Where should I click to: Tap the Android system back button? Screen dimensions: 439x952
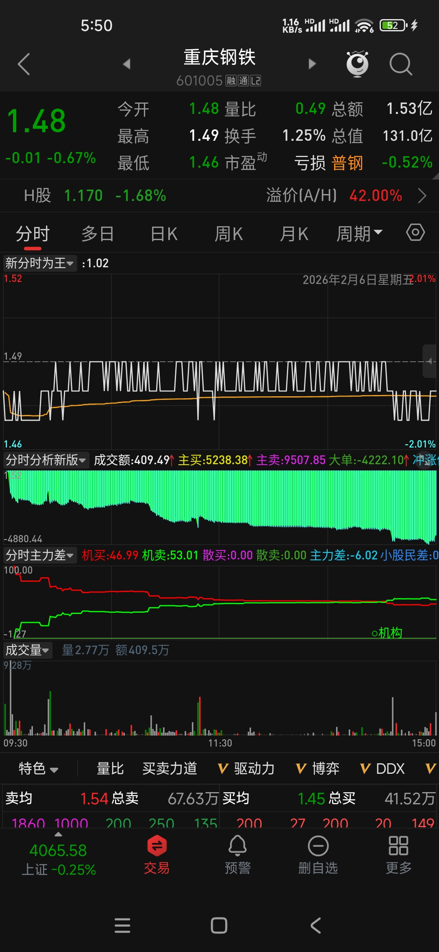pyautogui.click(x=316, y=926)
